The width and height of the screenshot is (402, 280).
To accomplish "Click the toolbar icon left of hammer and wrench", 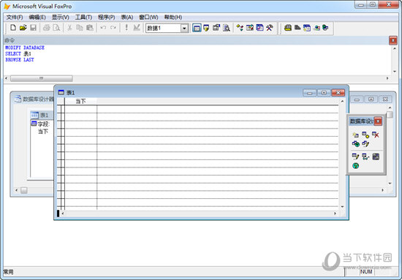I will tap(259, 28).
